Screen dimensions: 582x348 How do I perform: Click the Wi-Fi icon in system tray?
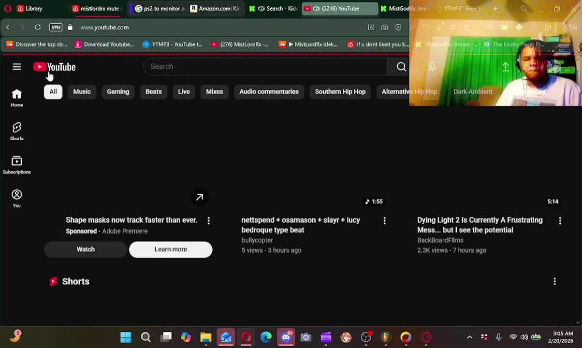(513, 337)
